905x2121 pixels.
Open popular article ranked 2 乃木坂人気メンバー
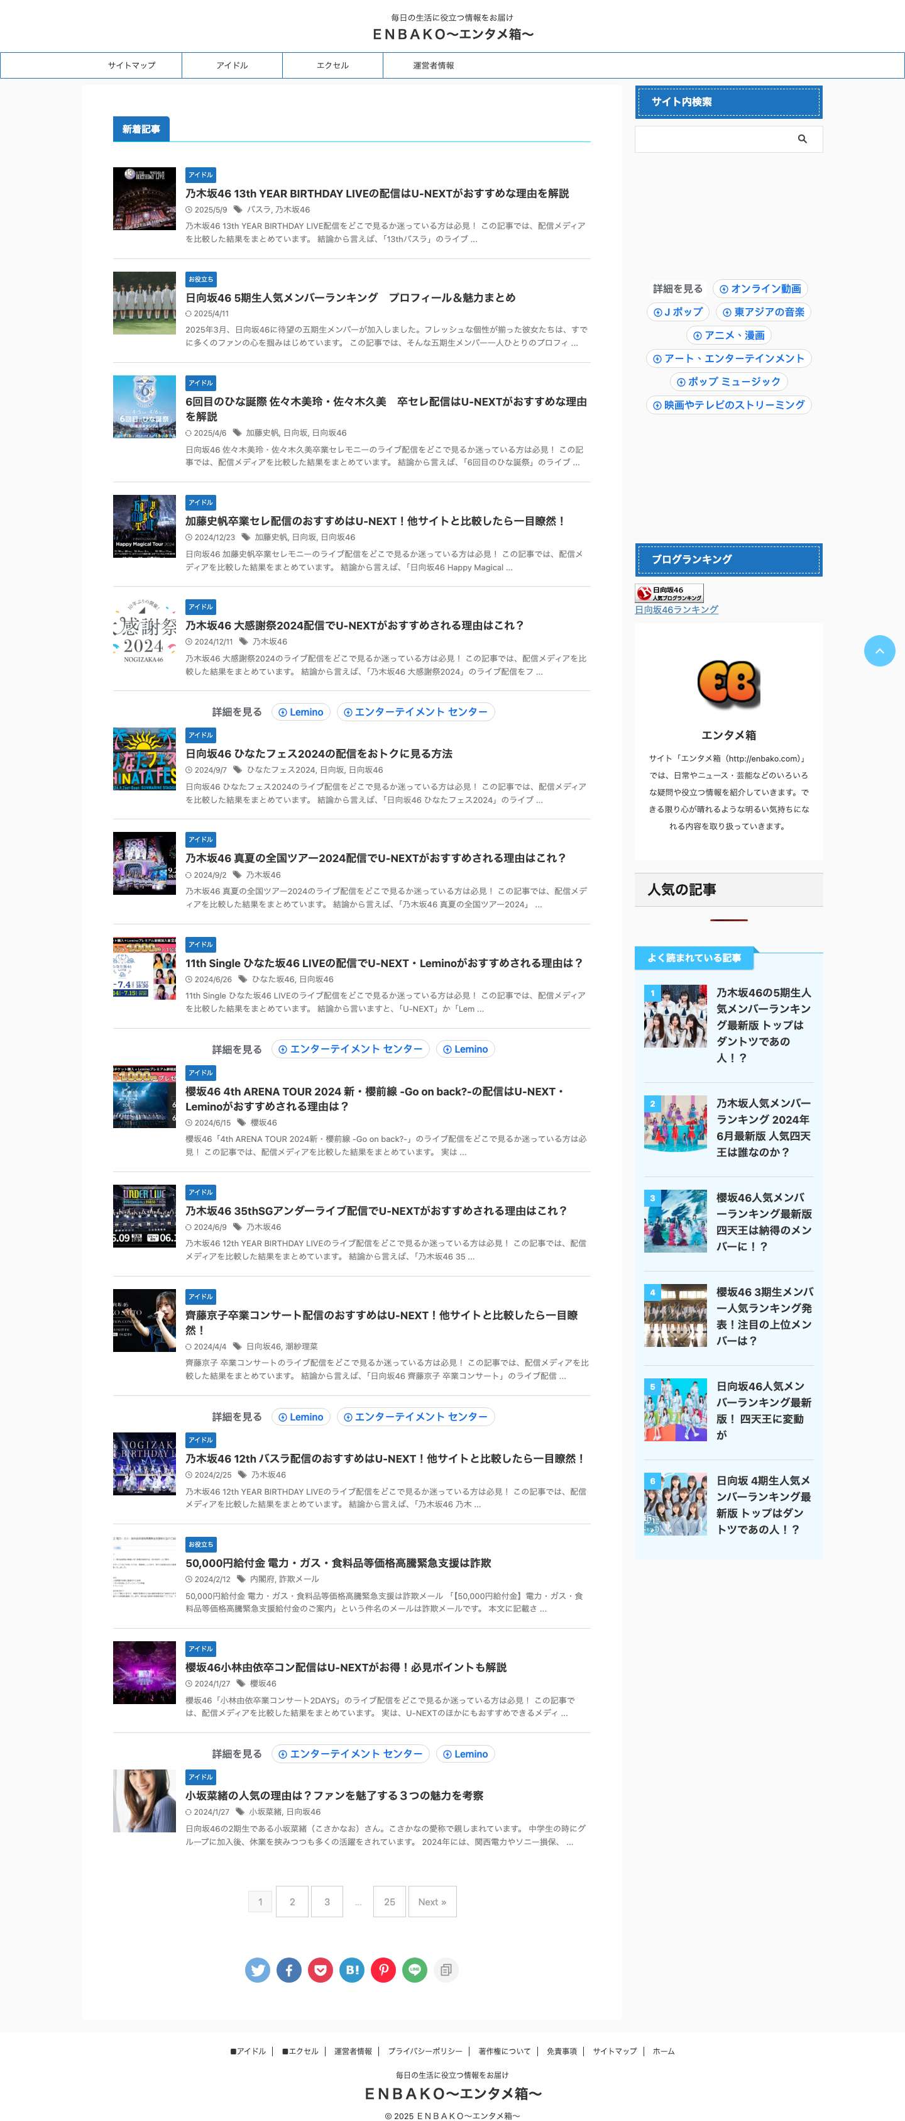[x=764, y=1127]
